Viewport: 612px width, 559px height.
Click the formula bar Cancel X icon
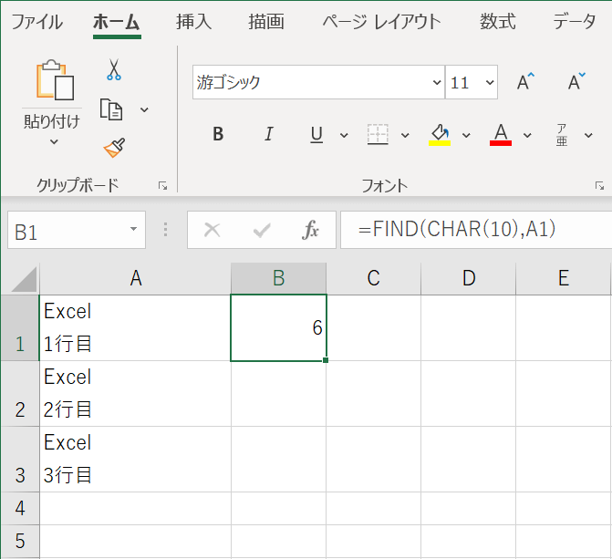pyautogui.click(x=213, y=230)
